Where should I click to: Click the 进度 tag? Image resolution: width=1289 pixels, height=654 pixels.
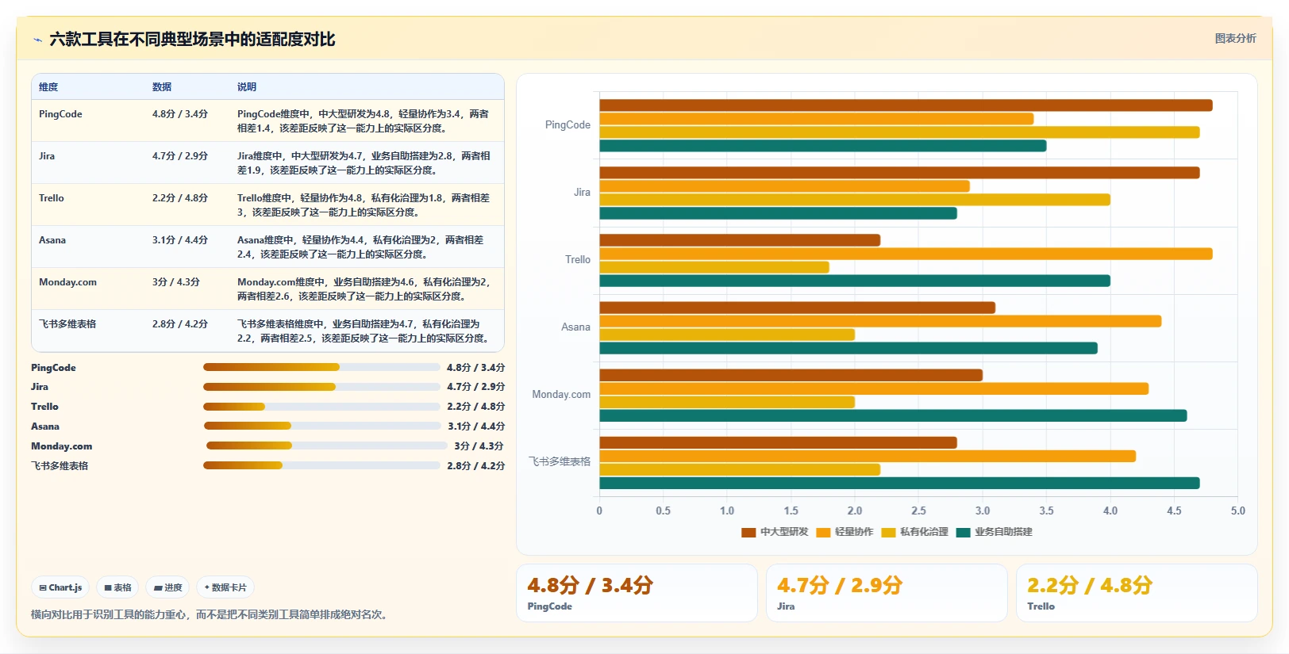click(167, 587)
